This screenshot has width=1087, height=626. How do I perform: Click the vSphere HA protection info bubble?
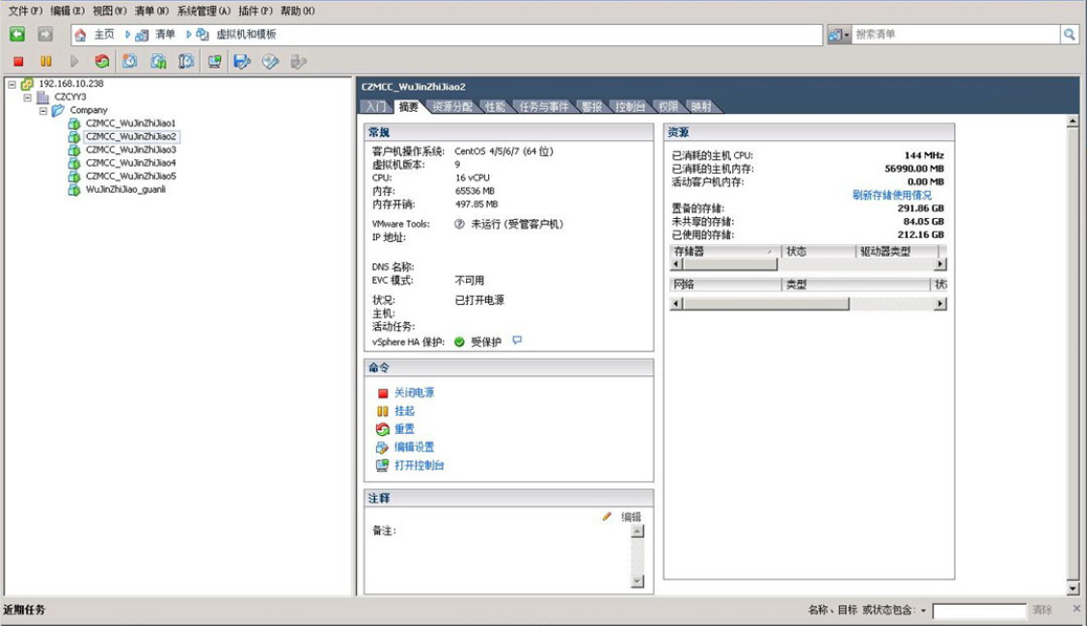click(516, 340)
